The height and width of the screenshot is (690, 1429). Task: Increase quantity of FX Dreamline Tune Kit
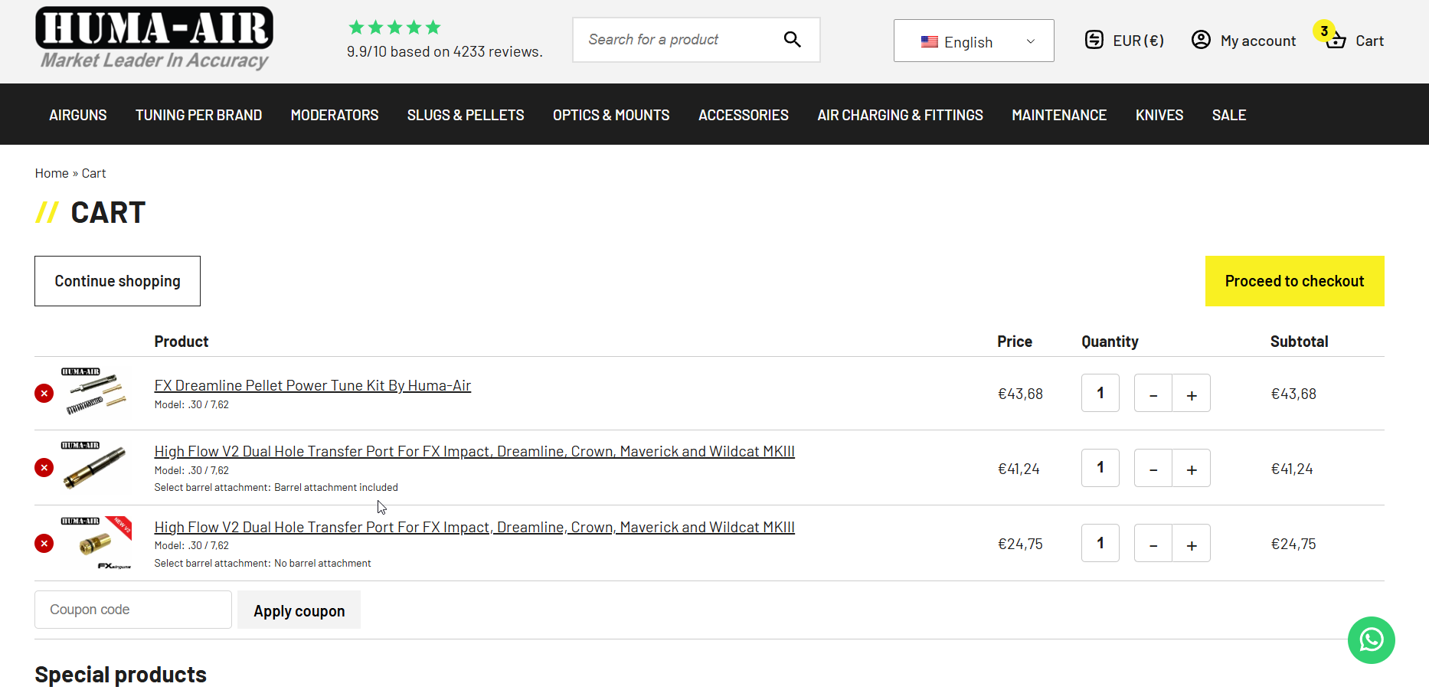coord(1192,393)
